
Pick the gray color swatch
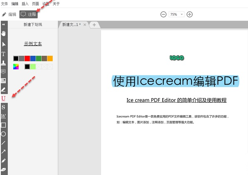pyautogui.click(x=22, y=58)
